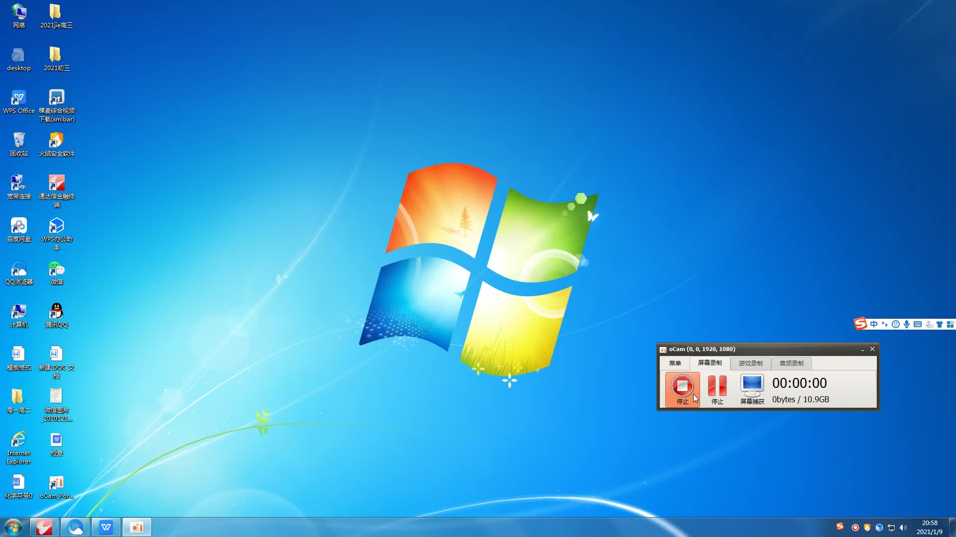The height and width of the screenshot is (537, 956).
Task: Click the Huorong shield tray icon
Action: point(867,528)
